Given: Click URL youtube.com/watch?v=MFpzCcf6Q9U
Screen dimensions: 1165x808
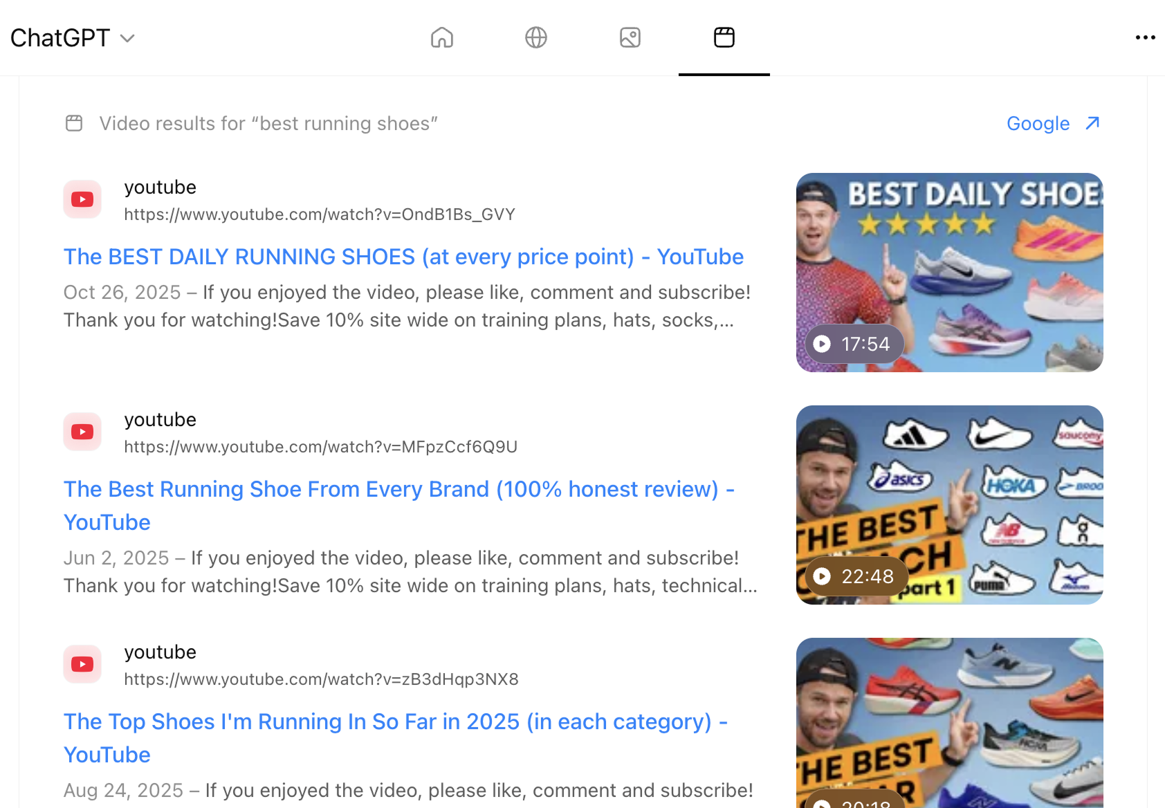Looking at the screenshot, I should coord(321,447).
